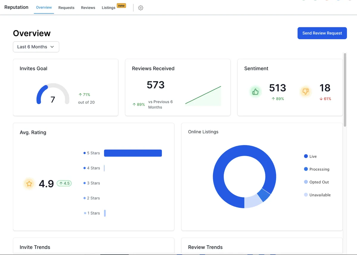Click the Send Review Request button
The height and width of the screenshot is (255, 357).
(x=322, y=33)
